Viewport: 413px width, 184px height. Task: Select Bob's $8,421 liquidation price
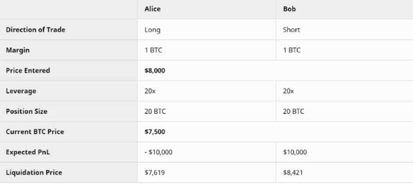click(x=291, y=173)
